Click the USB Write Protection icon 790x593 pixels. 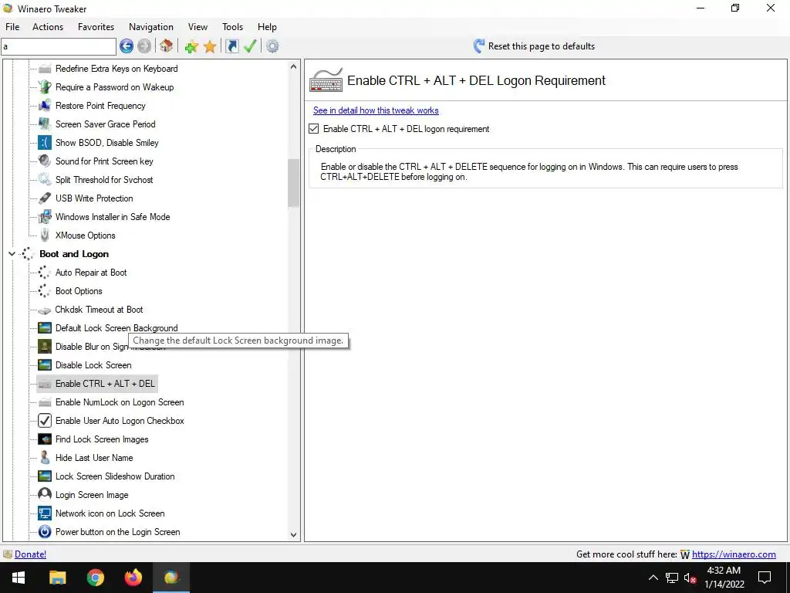tap(45, 198)
